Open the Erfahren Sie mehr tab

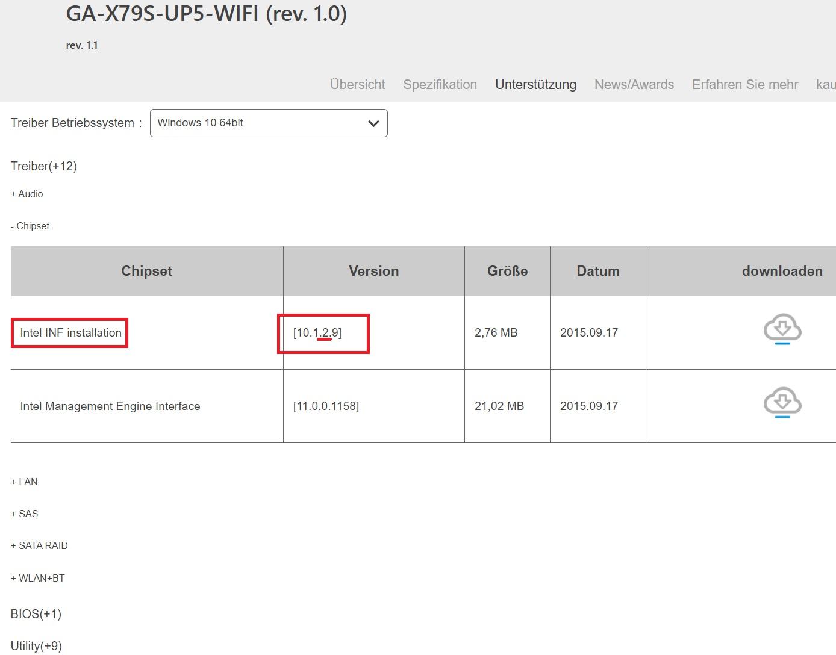[x=745, y=84]
